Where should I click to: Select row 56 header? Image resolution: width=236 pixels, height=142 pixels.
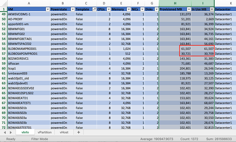4,49
